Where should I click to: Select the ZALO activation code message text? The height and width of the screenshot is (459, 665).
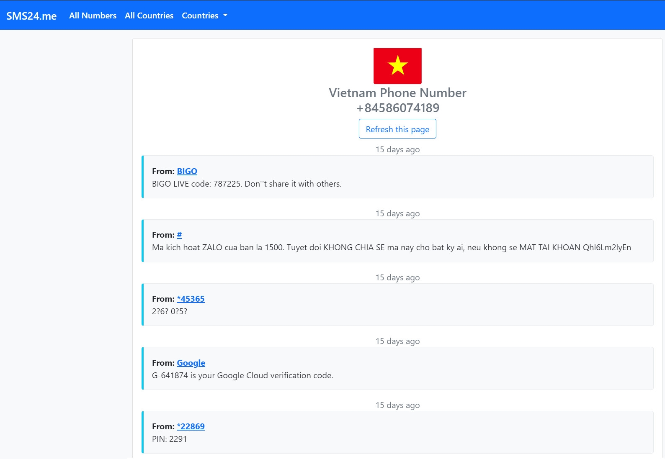[392, 247]
